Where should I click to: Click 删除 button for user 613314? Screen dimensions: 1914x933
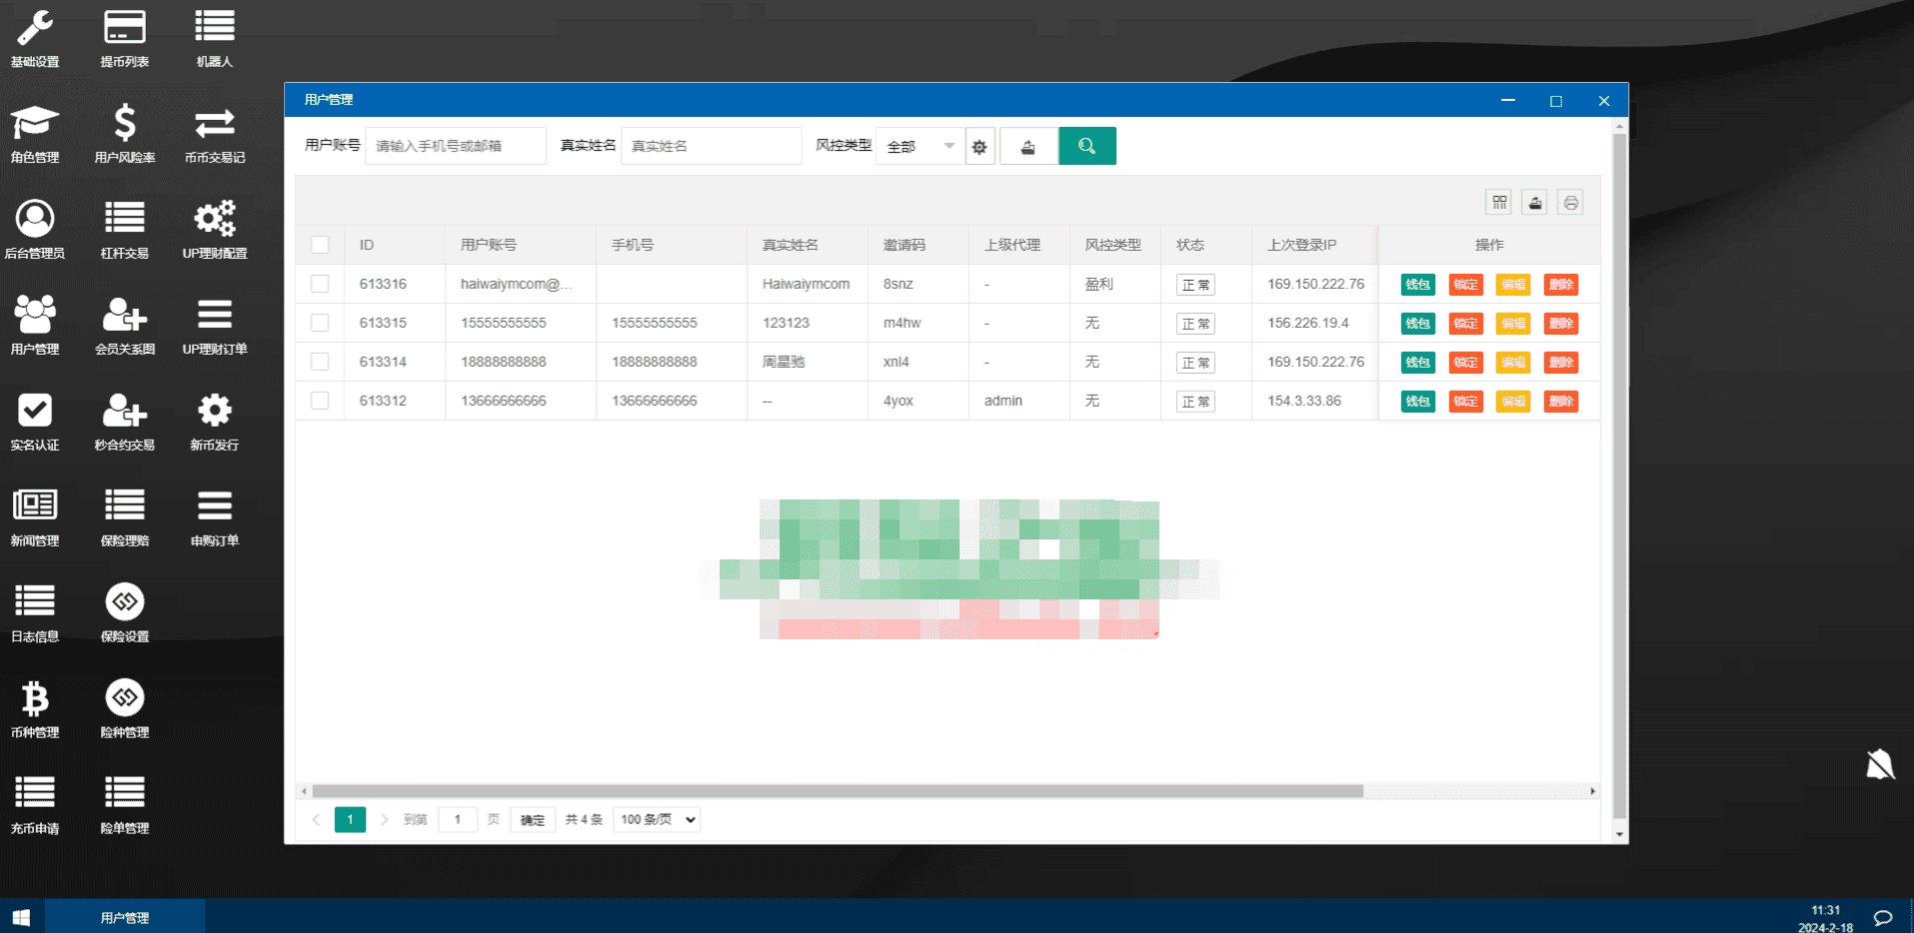(1560, 363)
